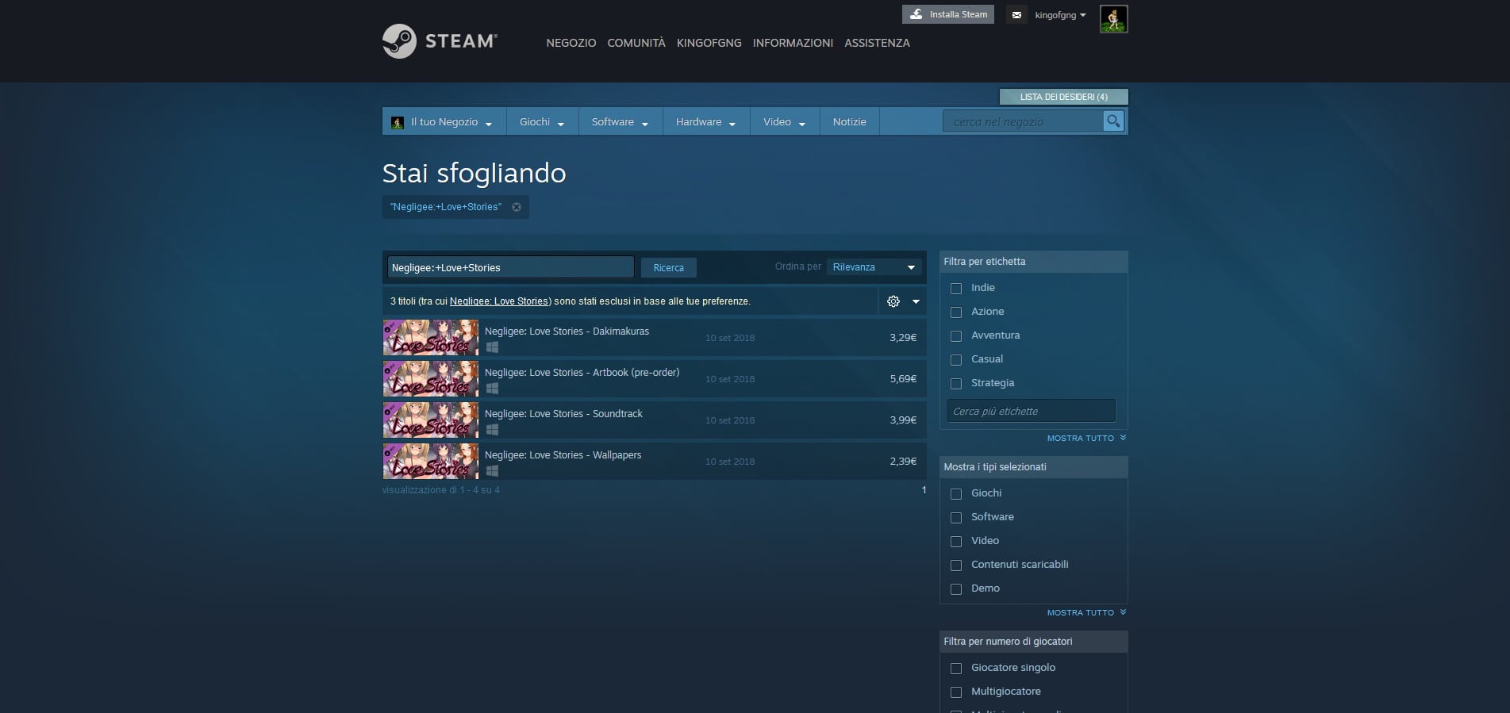Click the small avatar in Il tuo Negozio

(398, 122)
